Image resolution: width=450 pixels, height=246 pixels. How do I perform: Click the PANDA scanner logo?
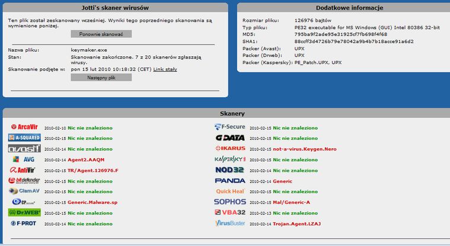pyautogui.click(x=230, y=181)
